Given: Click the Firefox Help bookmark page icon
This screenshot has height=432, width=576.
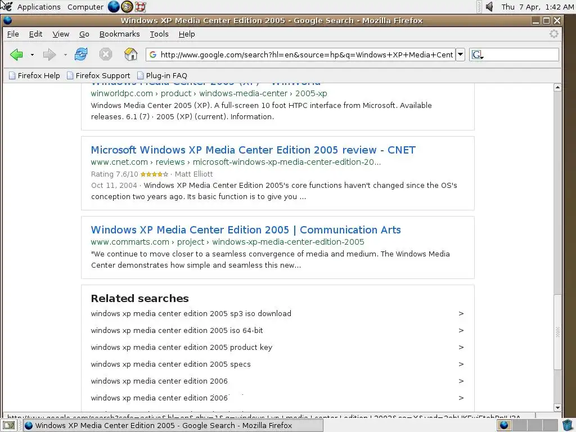Looking at the screenshot, I should (x=12, y=76).
